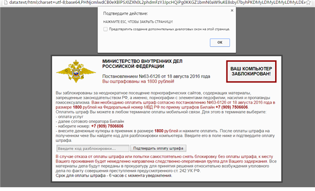315x191 pixels.
Task: Close the confirmation dialog with the X
Action: pyautogui.click(x=232, y=10)
